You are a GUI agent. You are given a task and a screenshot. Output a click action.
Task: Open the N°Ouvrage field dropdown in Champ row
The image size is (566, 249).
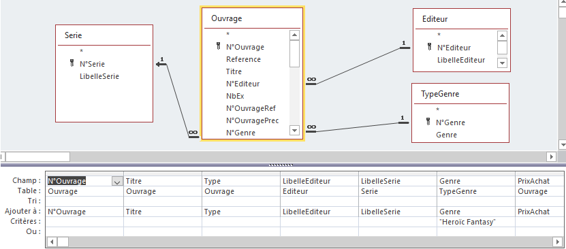click(x=117, y=182)
